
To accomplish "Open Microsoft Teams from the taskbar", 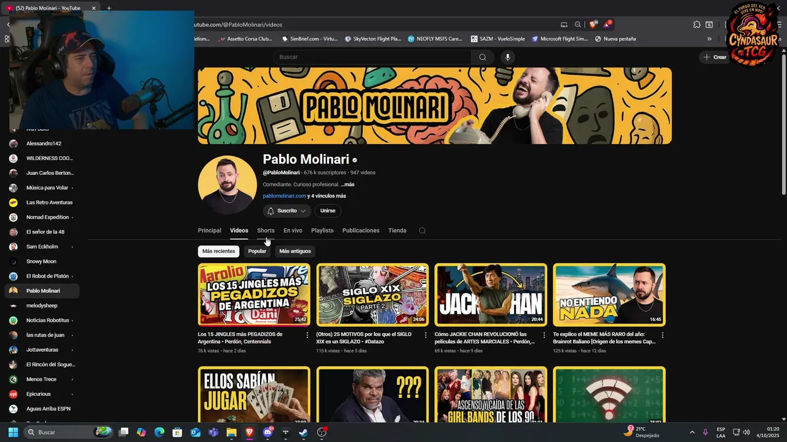I will 213,432.
